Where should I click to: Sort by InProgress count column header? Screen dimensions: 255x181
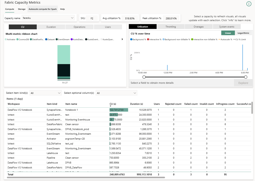pyautogui.click(x=225, y=104)
